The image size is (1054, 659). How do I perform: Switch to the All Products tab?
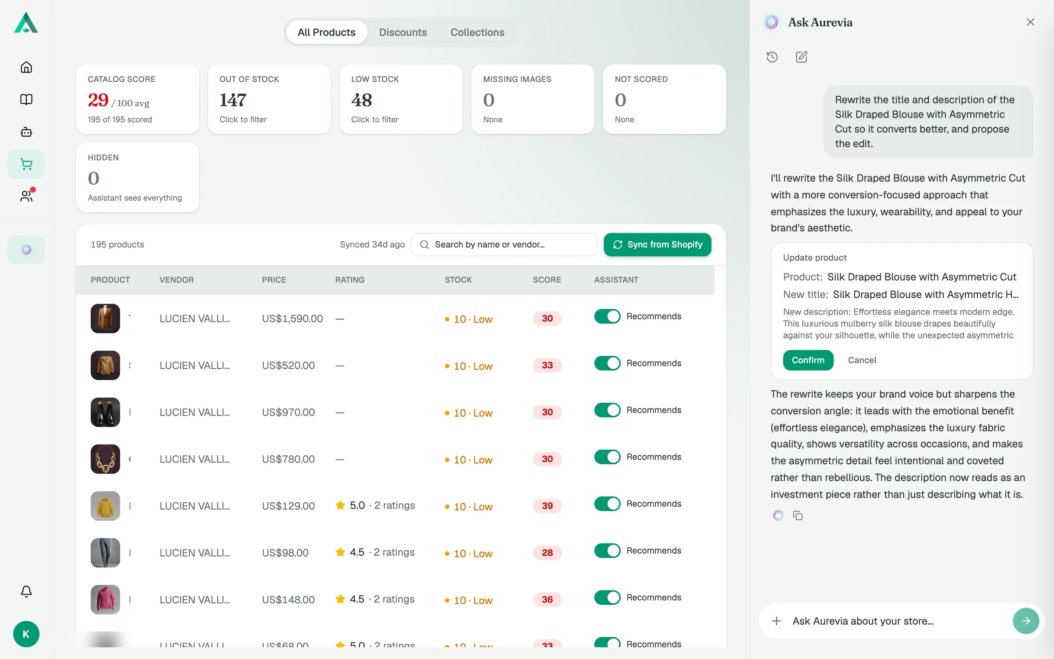326,32
